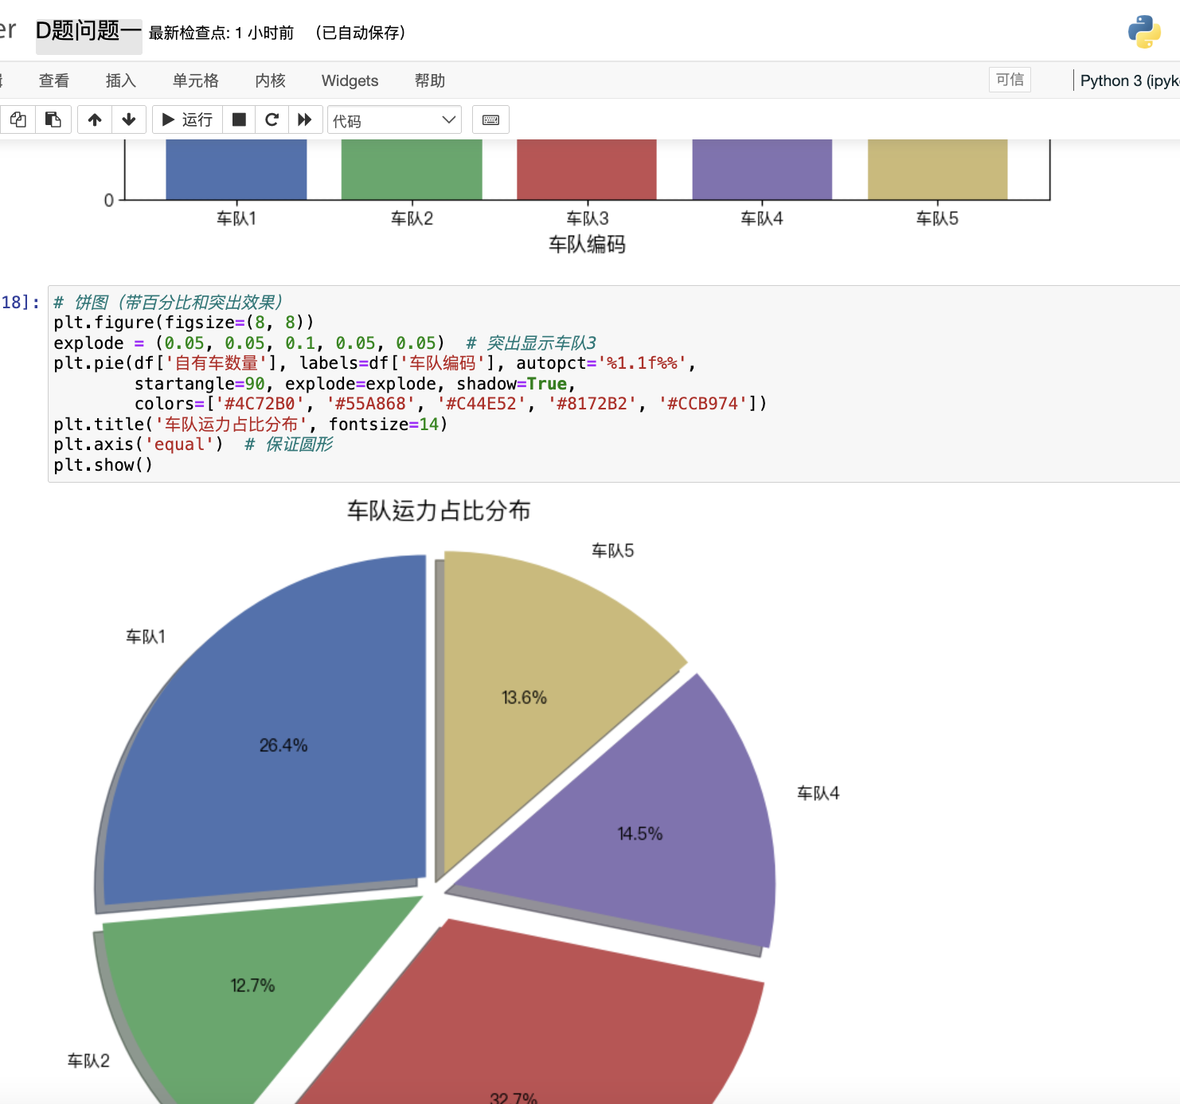Open the command palette keyboard icon
The height and width of the screenshot is (1104, 1180).
point(490,119)
